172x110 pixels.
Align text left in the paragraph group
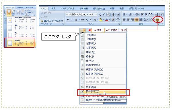[x=124, y=20]
